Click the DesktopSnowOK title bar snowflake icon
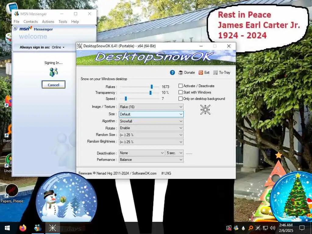The image size is (312, 234). 80,46
